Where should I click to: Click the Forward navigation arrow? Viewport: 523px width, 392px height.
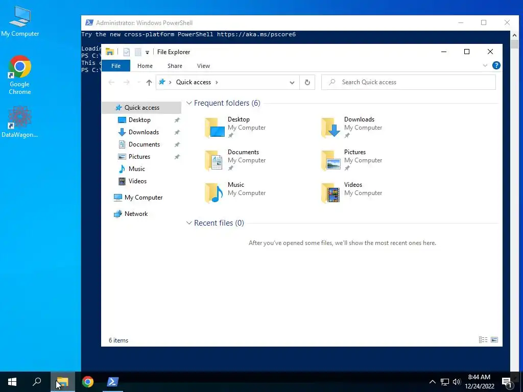click(127, 82)
